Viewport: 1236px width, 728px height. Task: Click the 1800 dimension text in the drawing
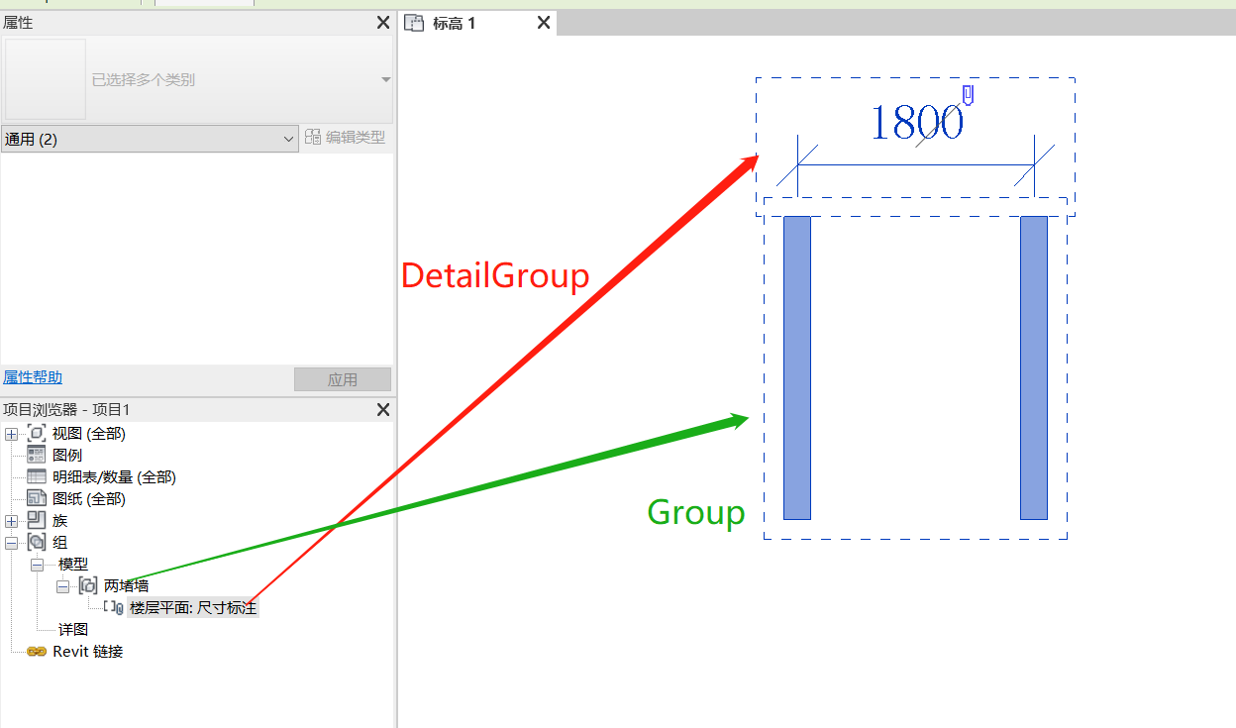coord(916,123)
